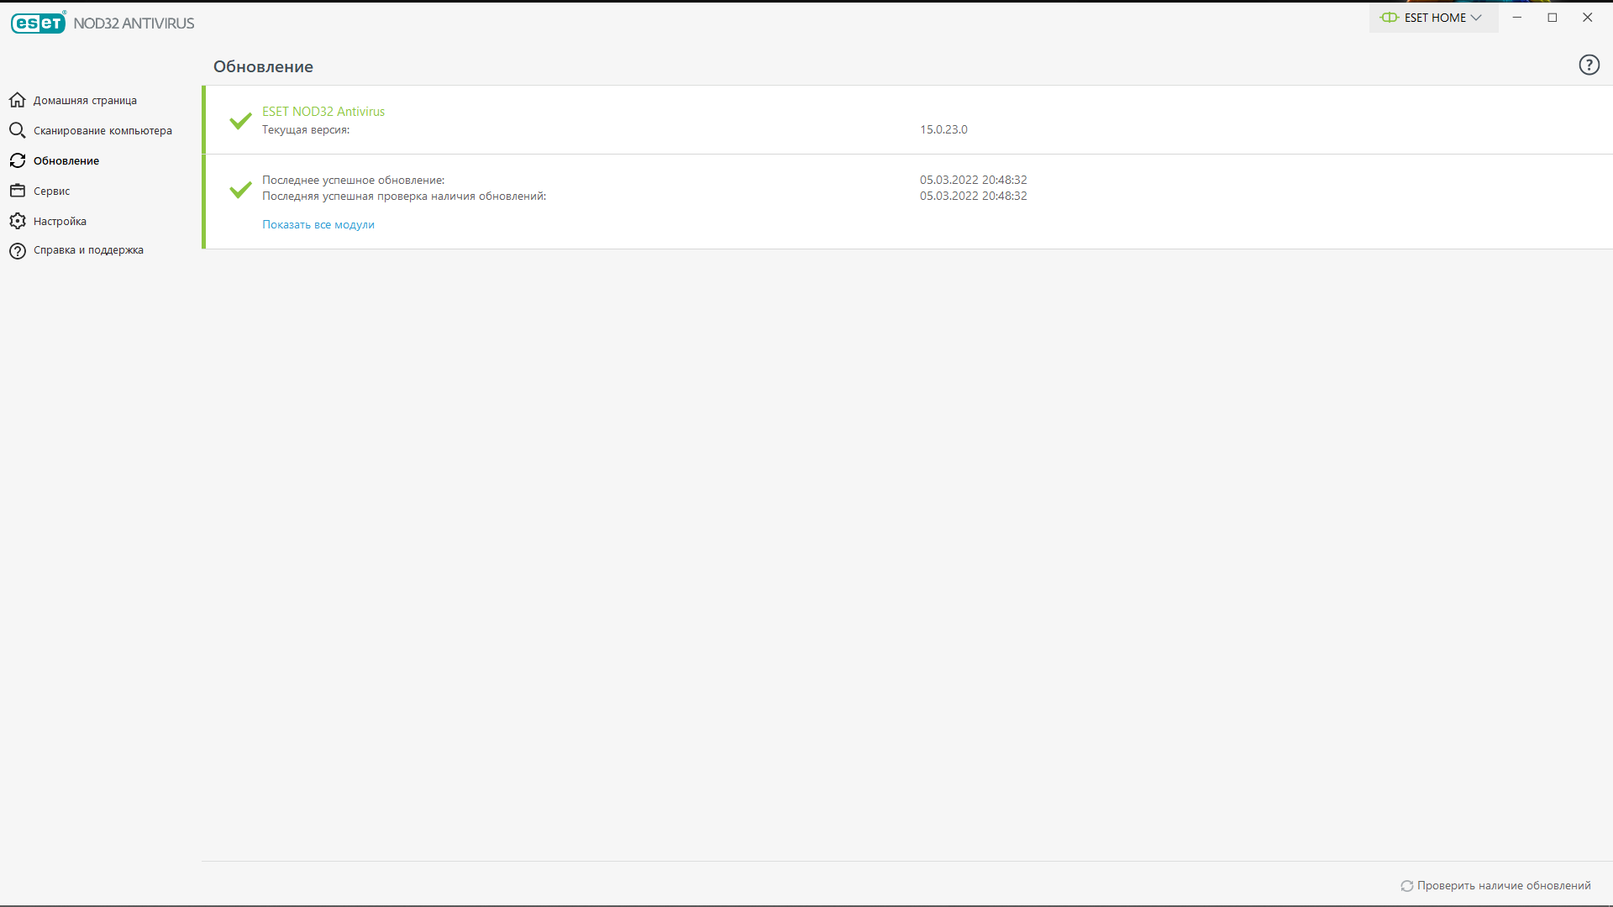1613x907 pixels.
Task: Click the refresh icon beside Проверить наличие обновлений
Action: coord(1406,886)
